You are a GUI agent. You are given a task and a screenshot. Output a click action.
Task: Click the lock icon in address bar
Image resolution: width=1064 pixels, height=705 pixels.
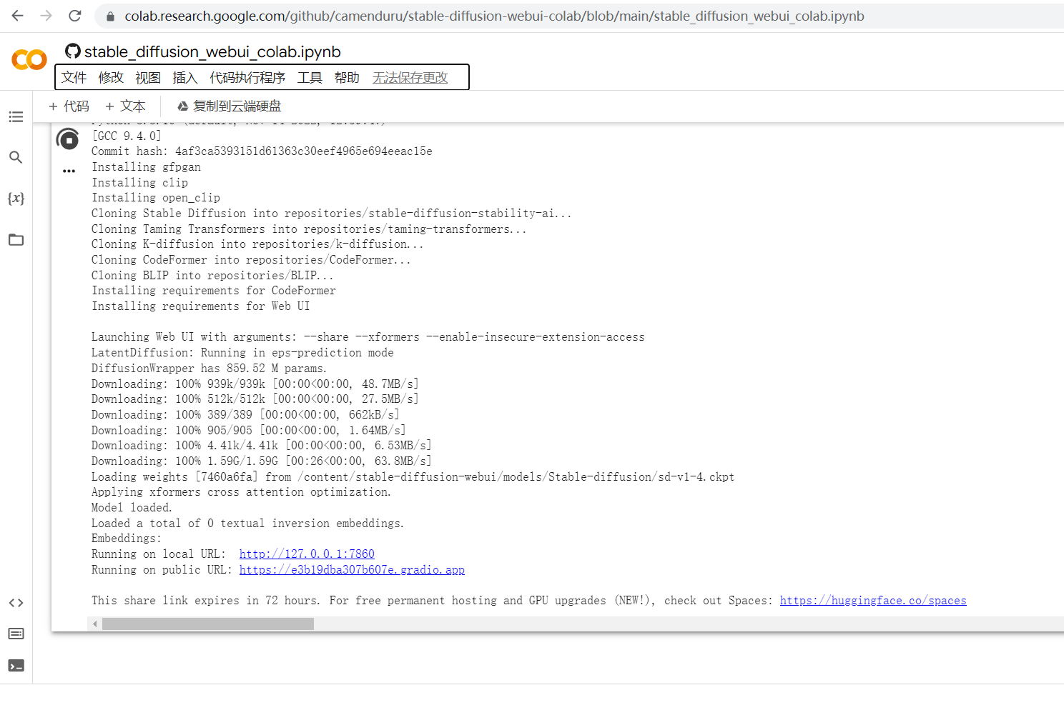tap(110, 16)
